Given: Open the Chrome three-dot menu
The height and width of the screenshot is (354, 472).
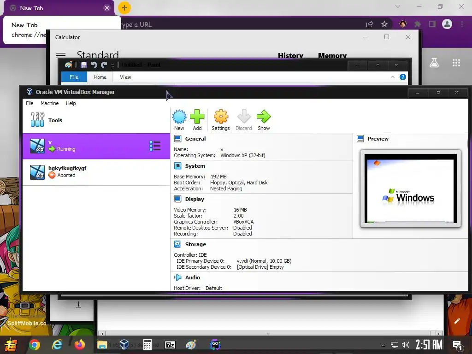Looking at the screenshot, I should [x=462, y=24].
